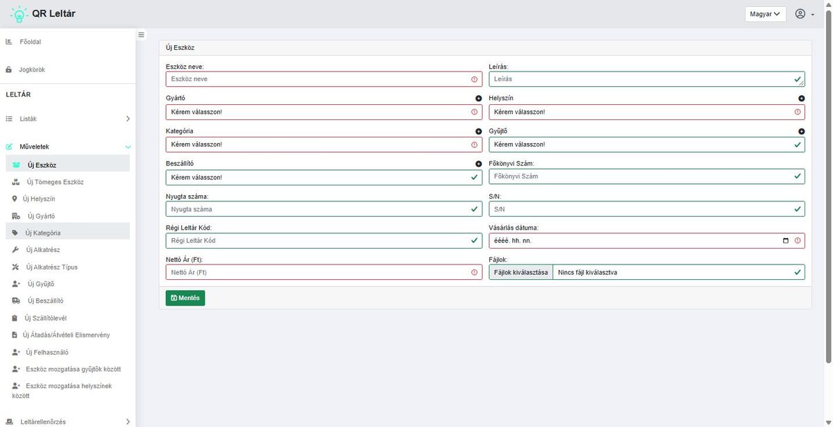The image size is (833, 427).
Task: Collapse the Műveletek menu section
Action: pos(67,146)
